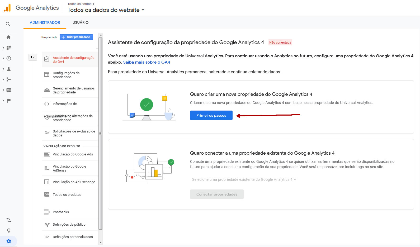Open Behavior reports window icon

pos(9,90)
